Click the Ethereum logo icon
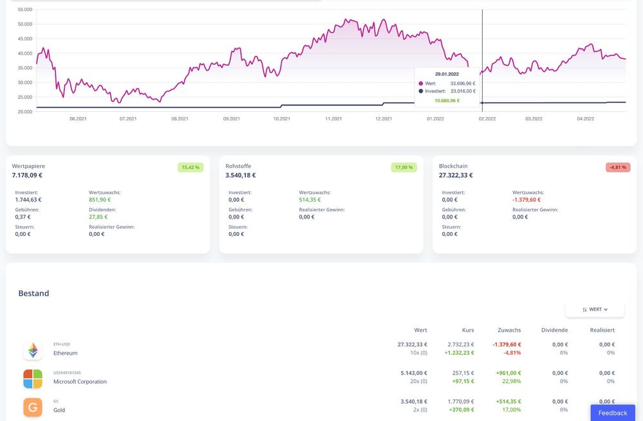This screenshot has height=421, width=643. point(33,350)
